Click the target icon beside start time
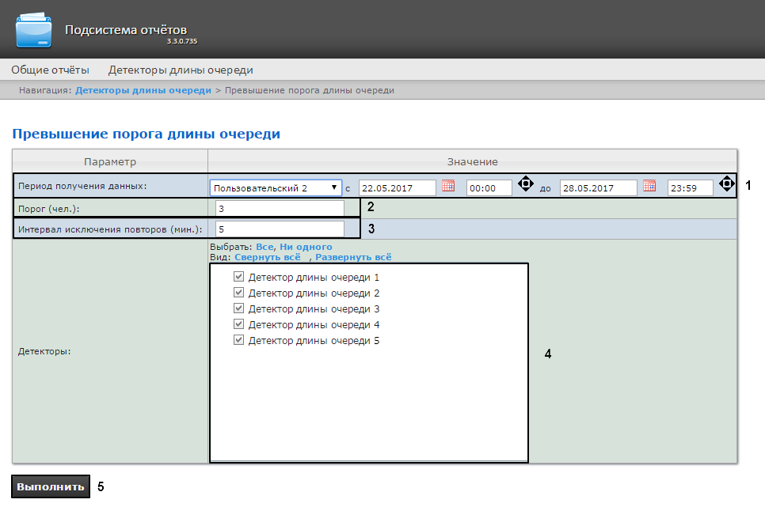Viewport: 765px width, 507px height. (525, 184)
